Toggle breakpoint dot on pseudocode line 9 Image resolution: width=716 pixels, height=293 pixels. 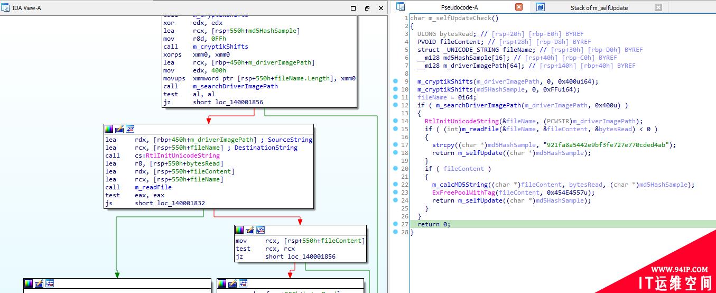coord(396,81)
